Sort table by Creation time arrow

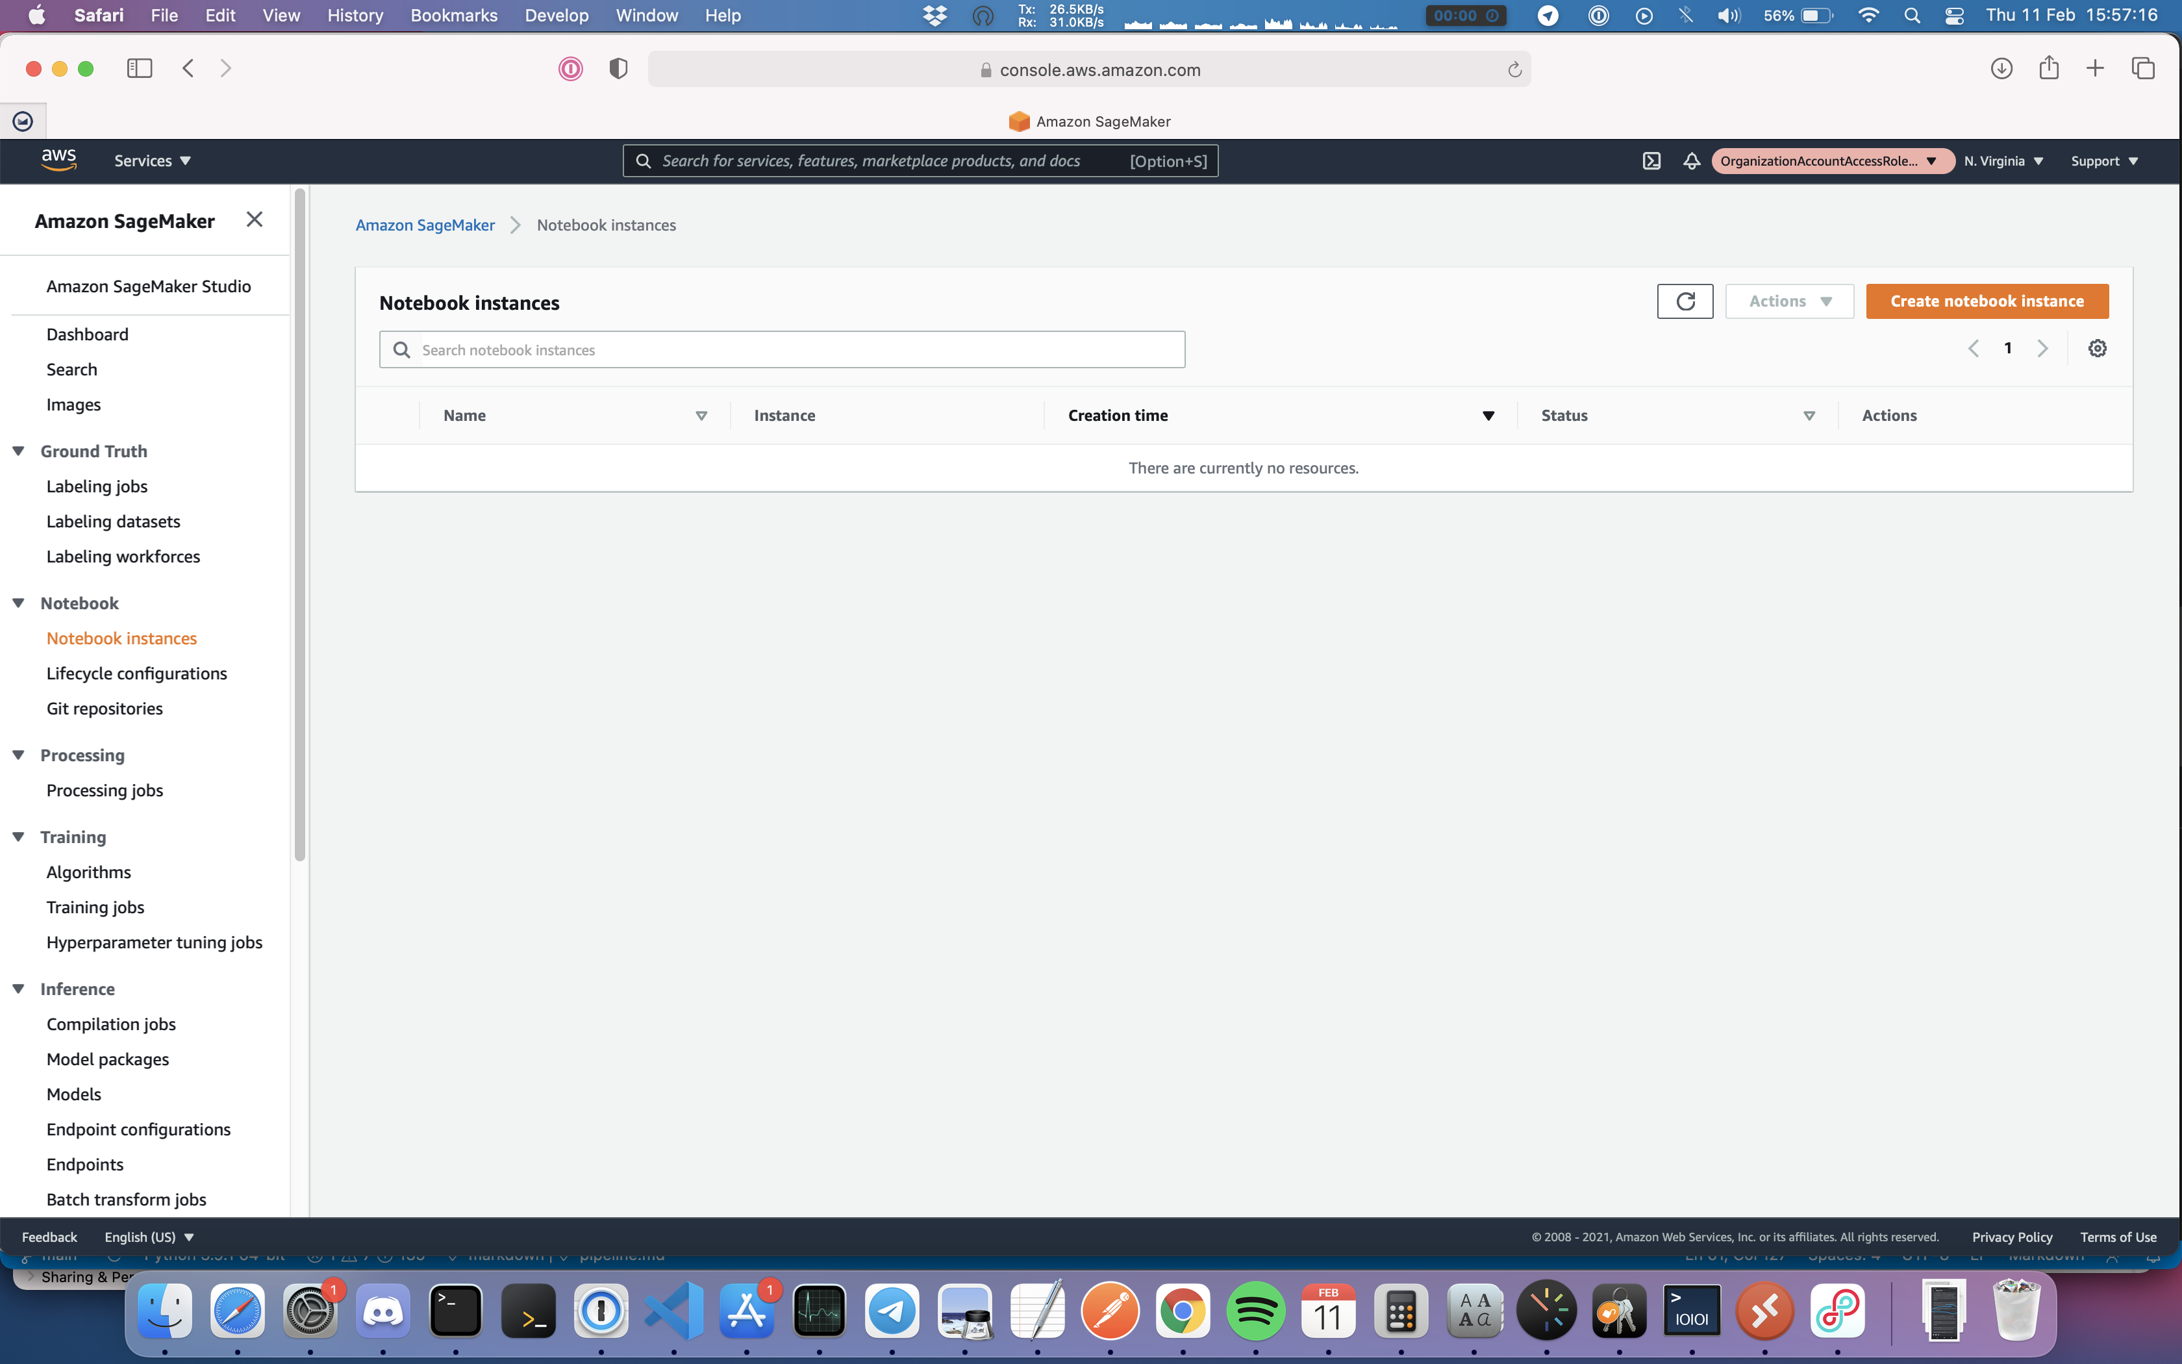pos(1488,416)
